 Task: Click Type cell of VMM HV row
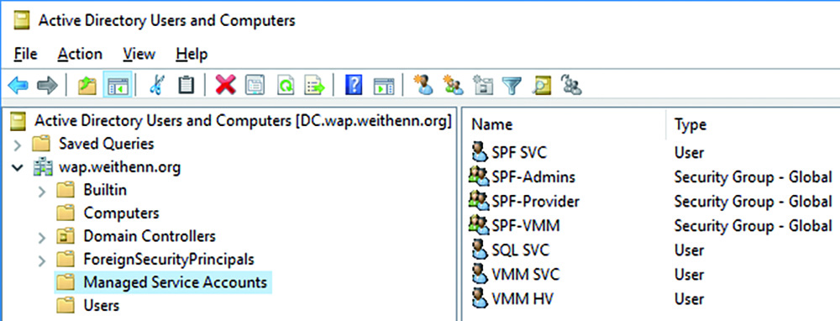tap(689, 299)
